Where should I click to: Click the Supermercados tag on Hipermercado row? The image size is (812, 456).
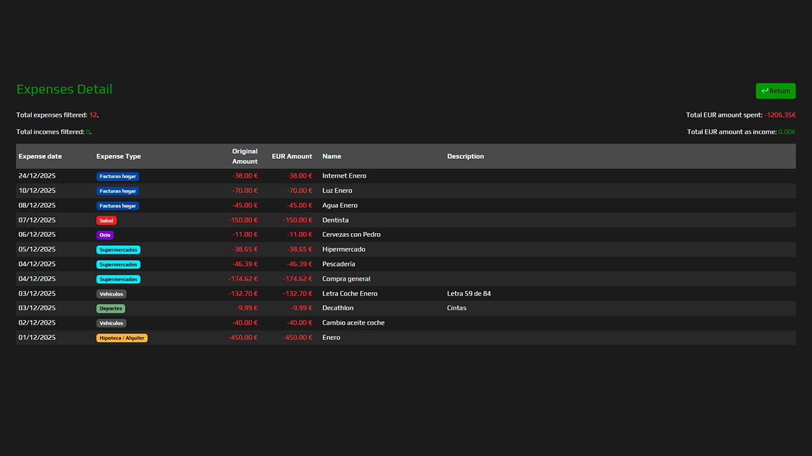click(118, 250)
